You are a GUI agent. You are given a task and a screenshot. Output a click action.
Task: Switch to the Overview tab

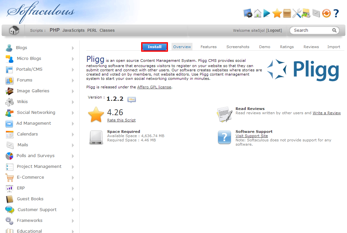182,47
